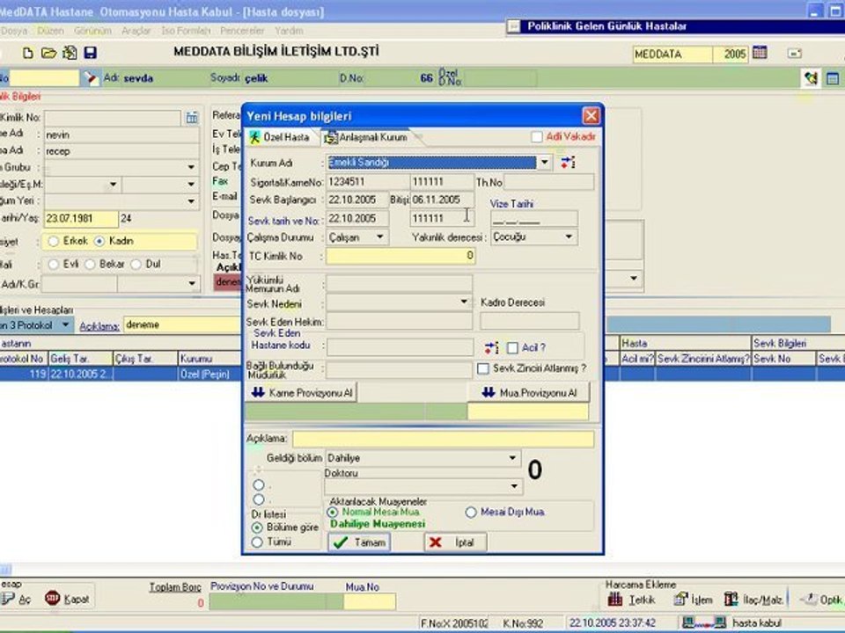This screenshot has width=845, height=633.
Task: Open the Araçlar menu
Action: [136, 31]
